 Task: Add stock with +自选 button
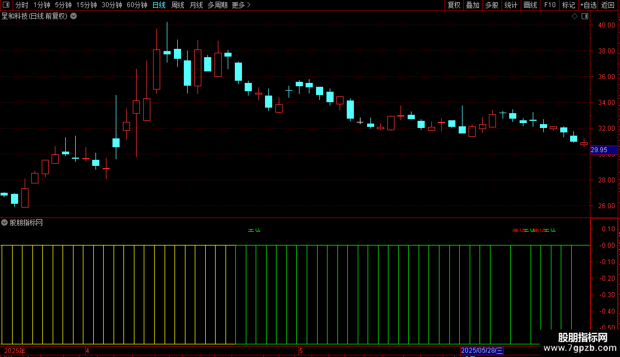pyautogui.click(x=588, y=5)
